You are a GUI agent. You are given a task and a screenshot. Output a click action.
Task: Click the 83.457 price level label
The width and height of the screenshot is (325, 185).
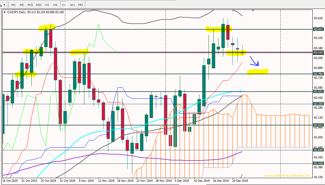coord(318,29)
